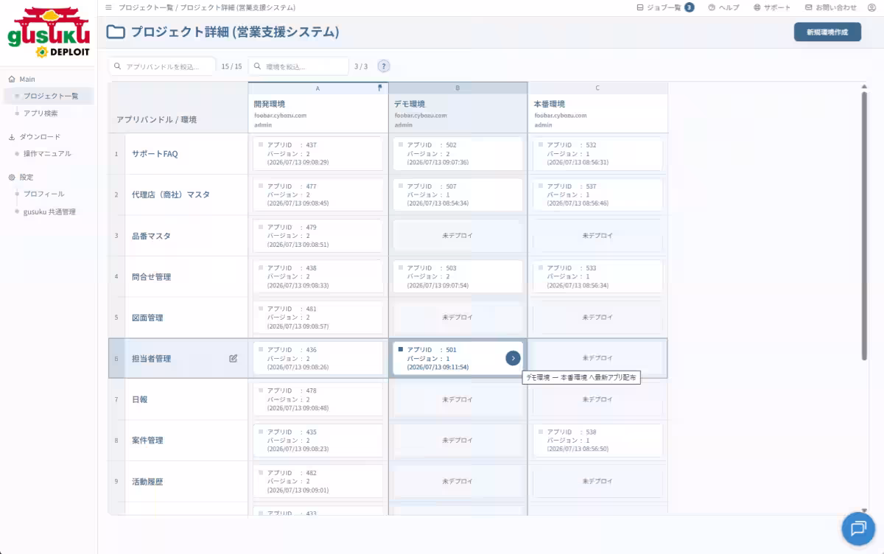Click the app ID 478 card
Image resolution: width=884 pixels, height=554 pixels.
pyautogui.click(x=318, y=399)
